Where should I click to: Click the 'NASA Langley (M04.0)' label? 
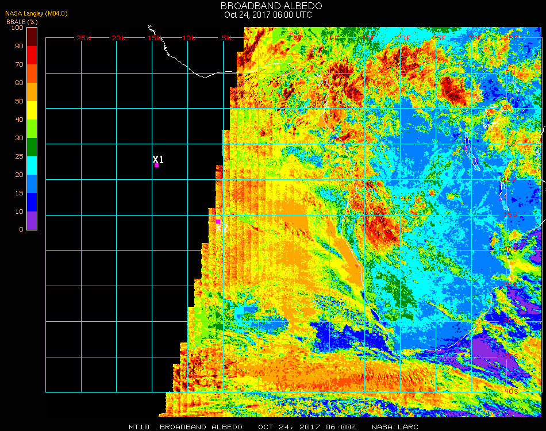(x=36, y=14)
